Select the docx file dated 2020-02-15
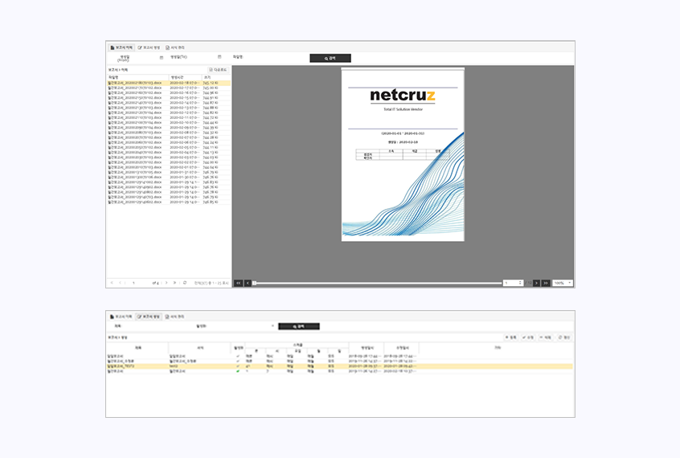The width and height of the screenshot is (680, 458). (x=169, y=97)
